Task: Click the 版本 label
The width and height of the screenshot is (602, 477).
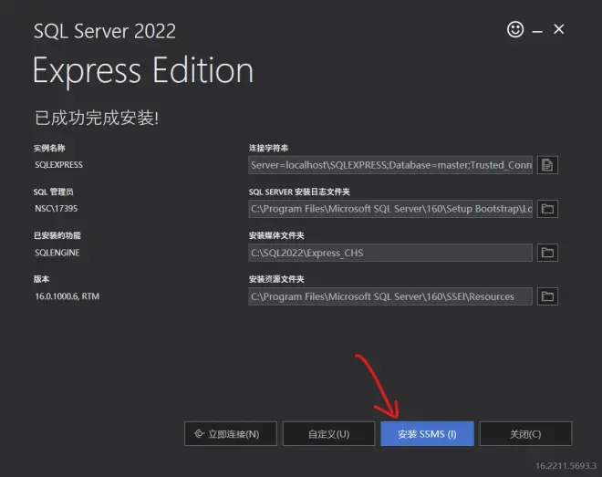Action: click(41, 279)
